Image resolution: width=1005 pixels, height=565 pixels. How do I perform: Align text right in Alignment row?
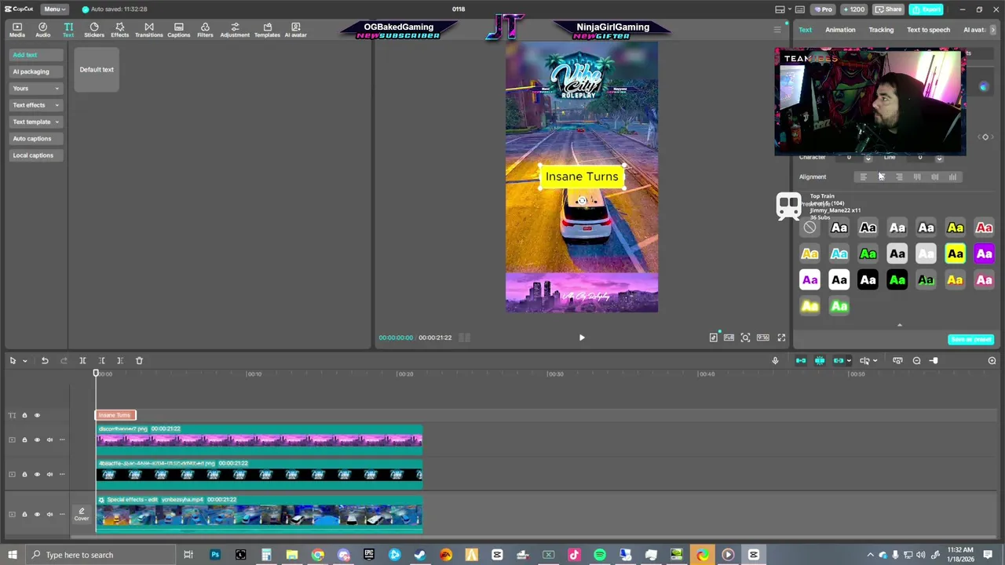(899, 177)
